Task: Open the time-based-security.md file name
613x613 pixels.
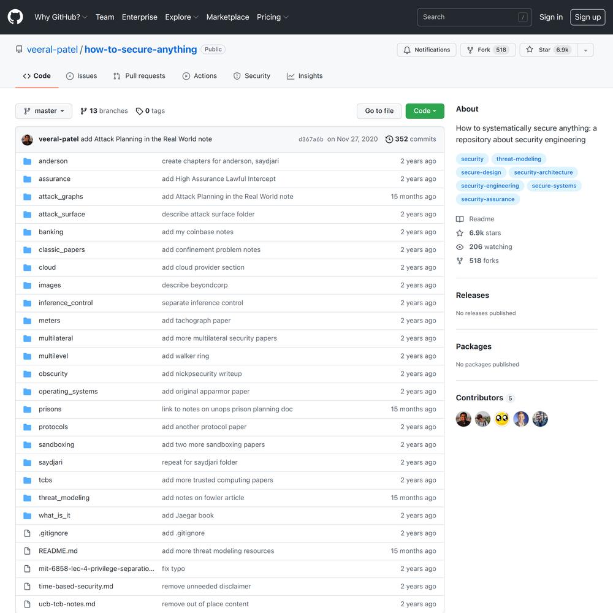Action: click(76, 587)
